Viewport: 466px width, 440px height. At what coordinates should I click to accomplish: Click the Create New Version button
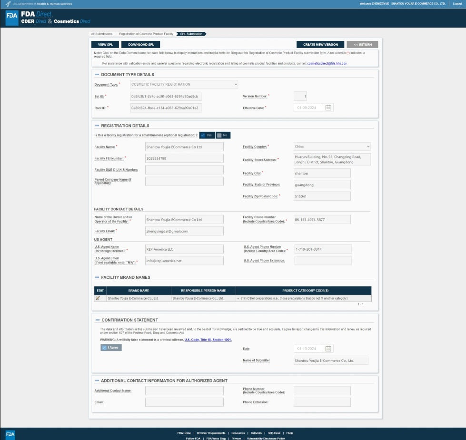320,44
